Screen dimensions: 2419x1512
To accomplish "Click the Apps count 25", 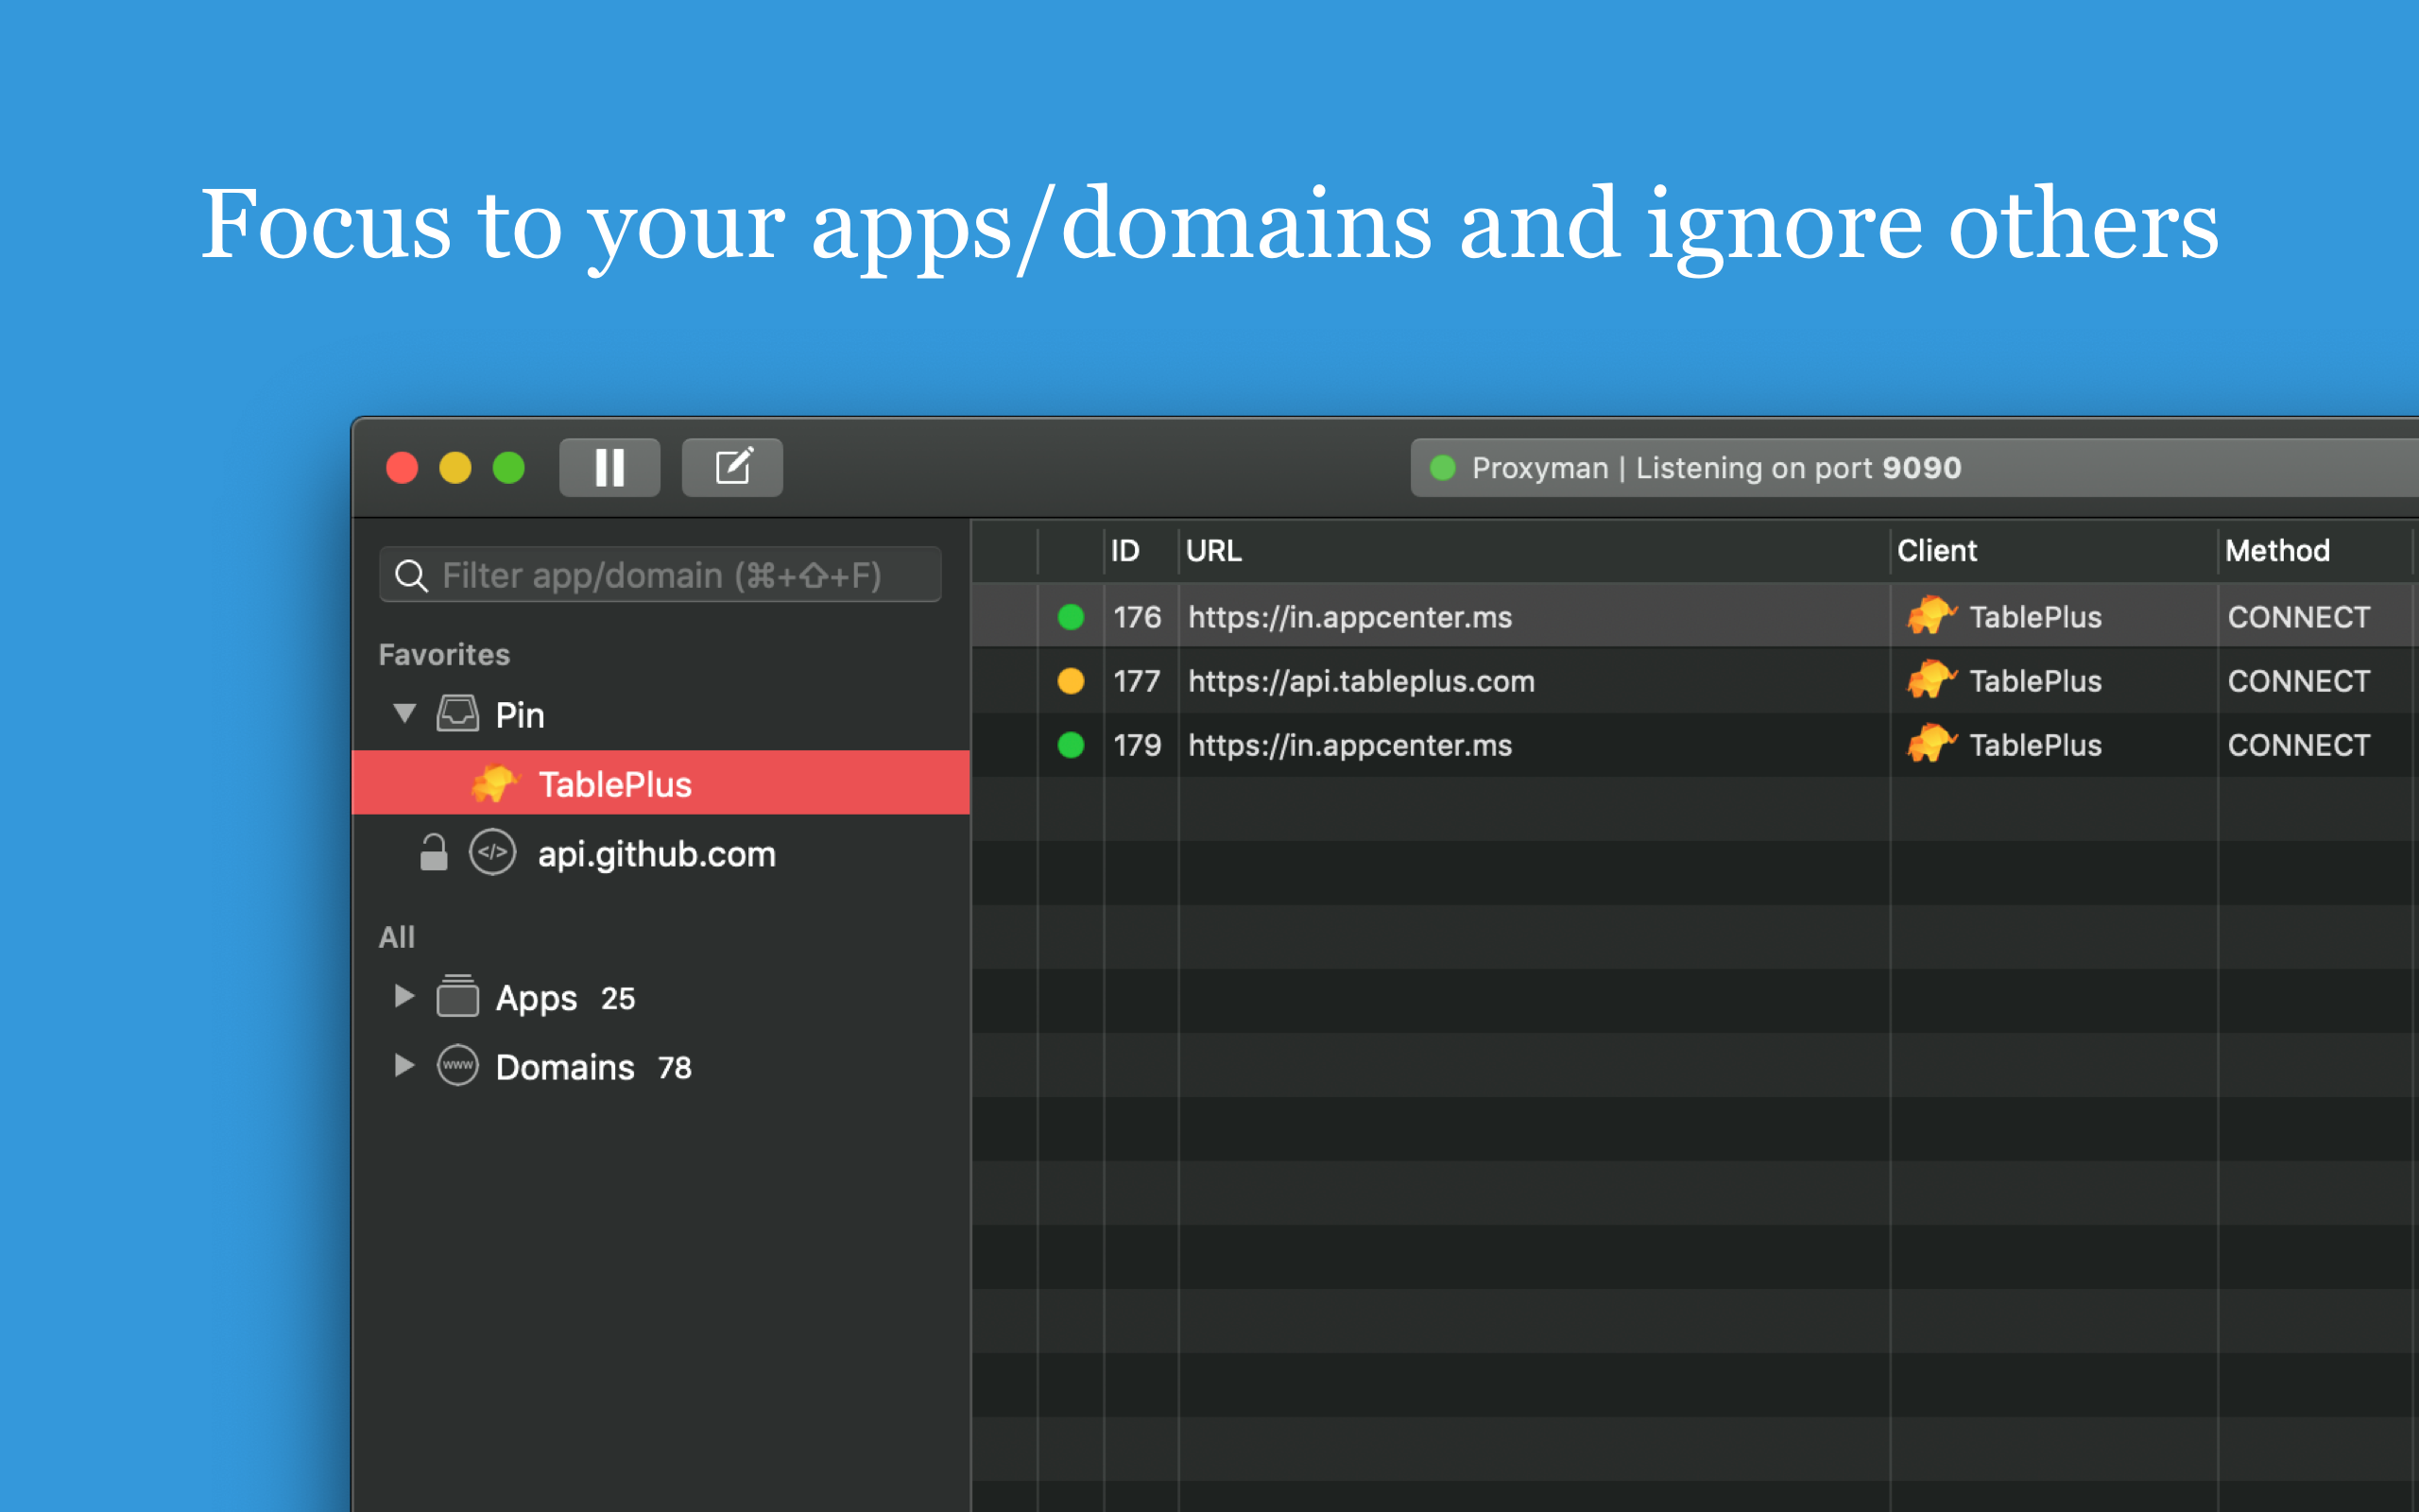I will click(x=618, y=998).
